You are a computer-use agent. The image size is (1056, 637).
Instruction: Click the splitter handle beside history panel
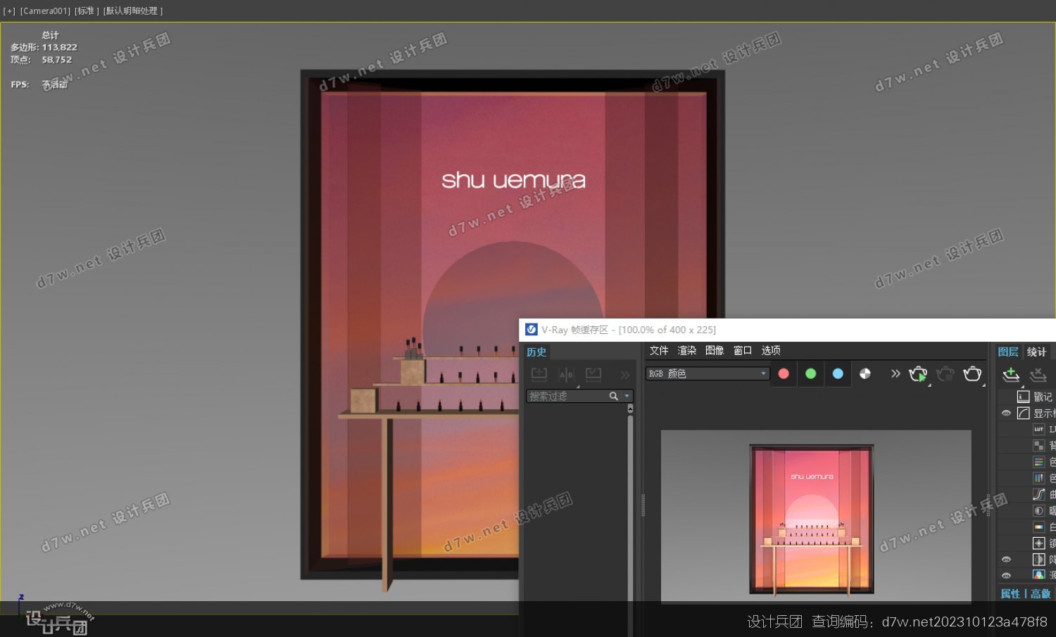click(x=643, y=505)
